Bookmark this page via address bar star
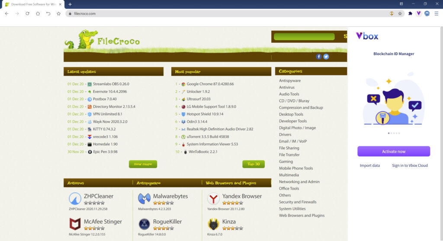 click(x=400, y=13)
